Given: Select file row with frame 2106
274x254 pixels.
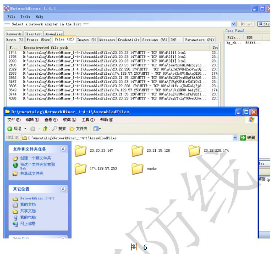Looking at the screenshot, I should [x=113, y=65].
